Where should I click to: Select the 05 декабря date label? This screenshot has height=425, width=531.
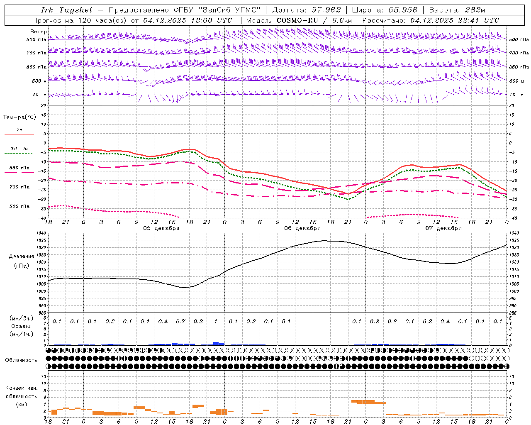(161, 228)
